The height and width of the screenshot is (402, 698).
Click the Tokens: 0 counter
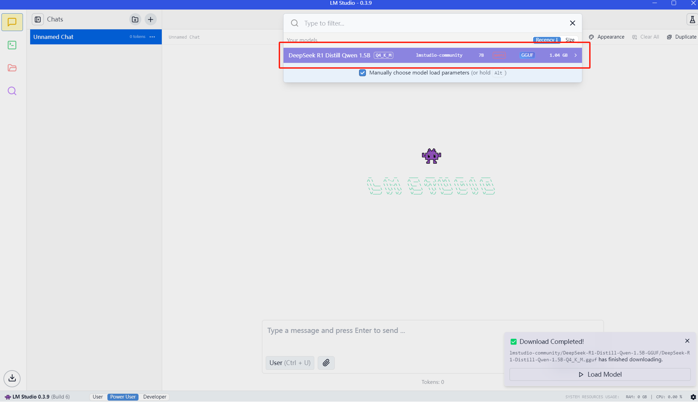[432, 382]
